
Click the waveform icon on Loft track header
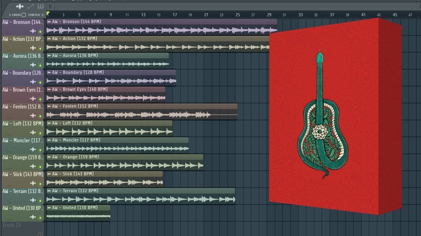click(33, 133)
